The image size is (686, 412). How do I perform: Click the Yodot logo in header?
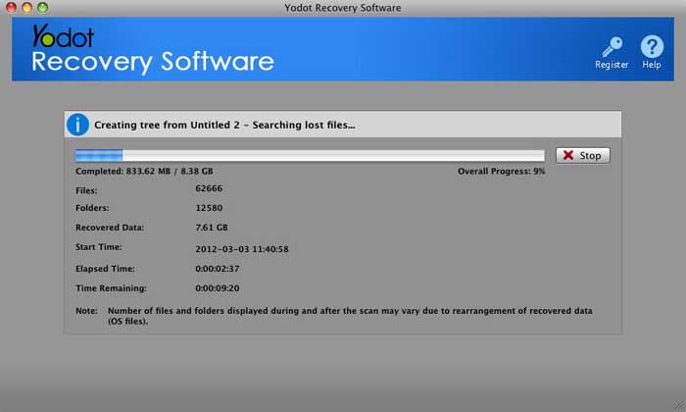tap(63, 36)
